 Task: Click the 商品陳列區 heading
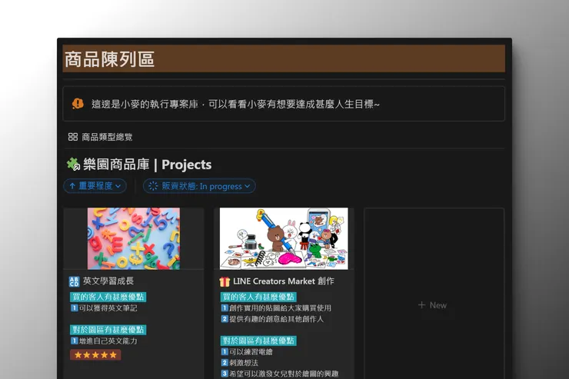pyautogui.click(x=110, y=59)
